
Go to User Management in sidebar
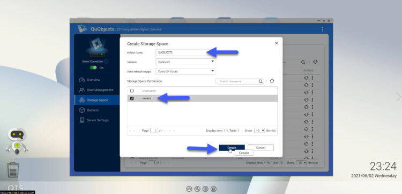[100, 90]
